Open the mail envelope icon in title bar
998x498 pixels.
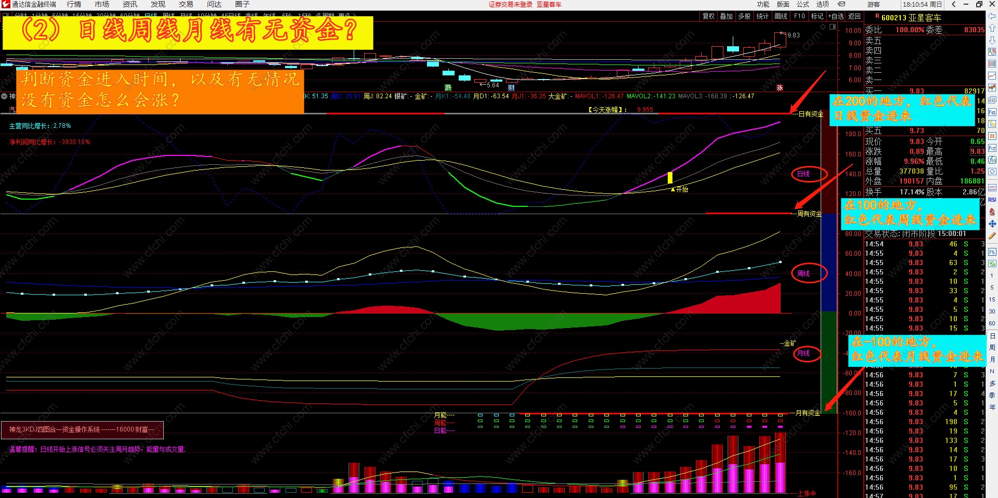click(x=841, y=4)
